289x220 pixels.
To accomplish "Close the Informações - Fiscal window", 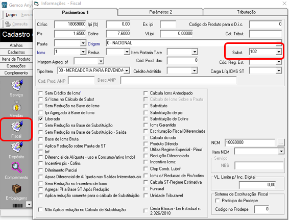I will pos(284,4).
